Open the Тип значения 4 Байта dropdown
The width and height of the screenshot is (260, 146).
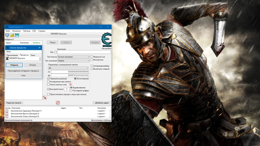click(x=74, y=61)
